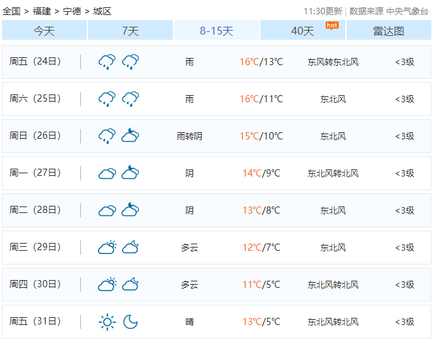The image size is (434, 340).
Task: Click date label 周日（26日）
Action: (x=35, y=135)
